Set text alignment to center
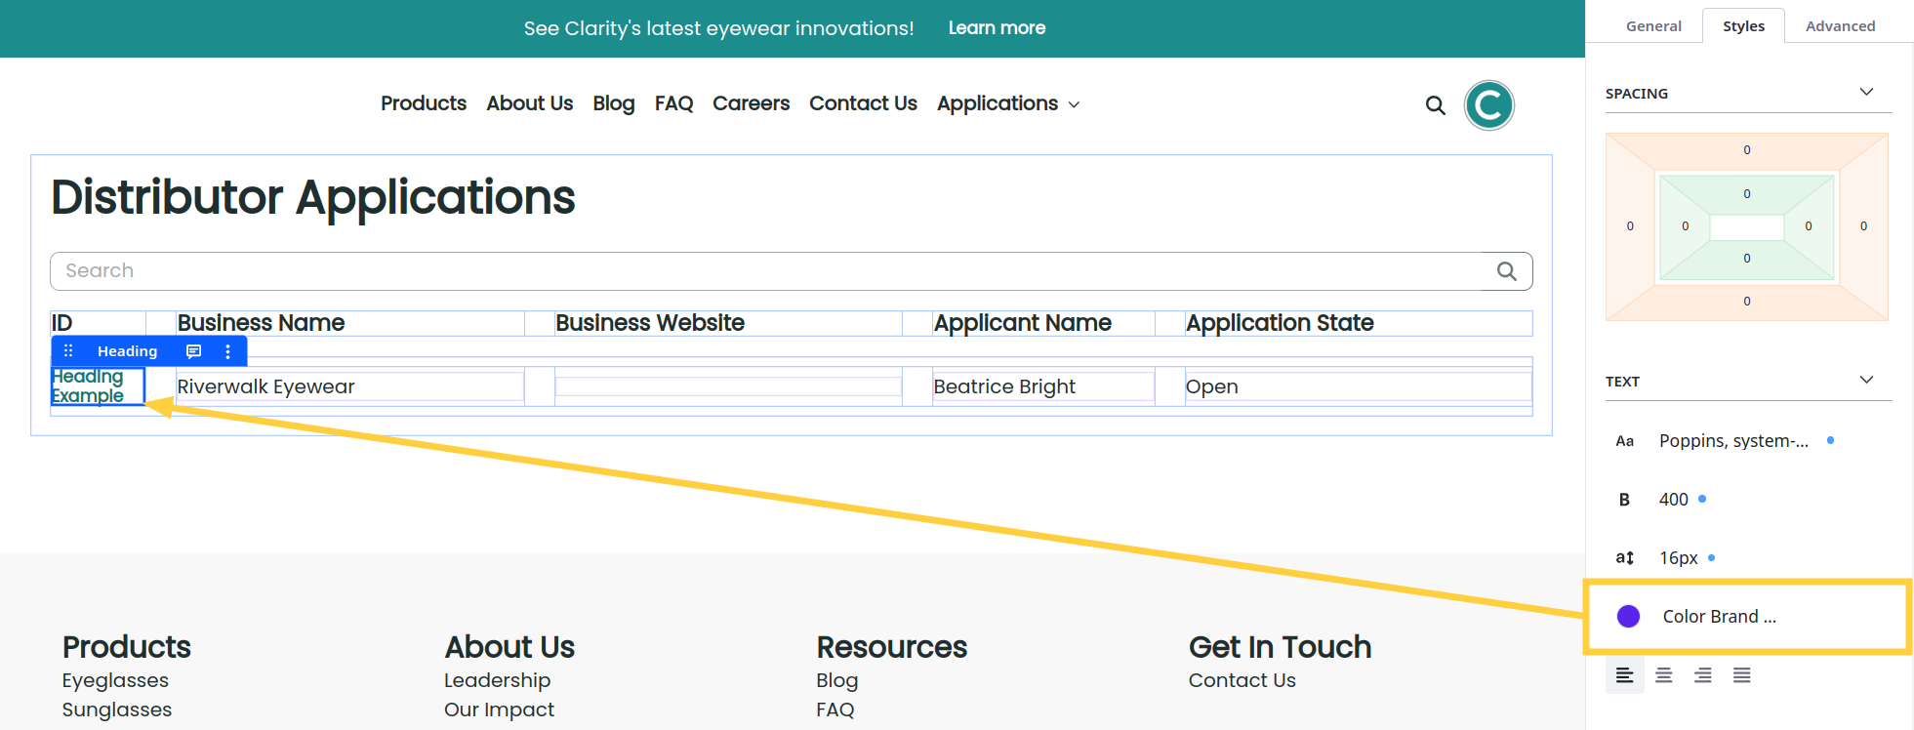The image size is (1914, 730). pos(1664,675)
